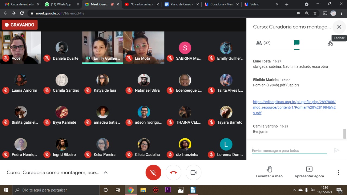Viewport: 347px width, 195px height.
Task: Open Adobe Premiere from the taskbar
Action: [x=168, y=190]
